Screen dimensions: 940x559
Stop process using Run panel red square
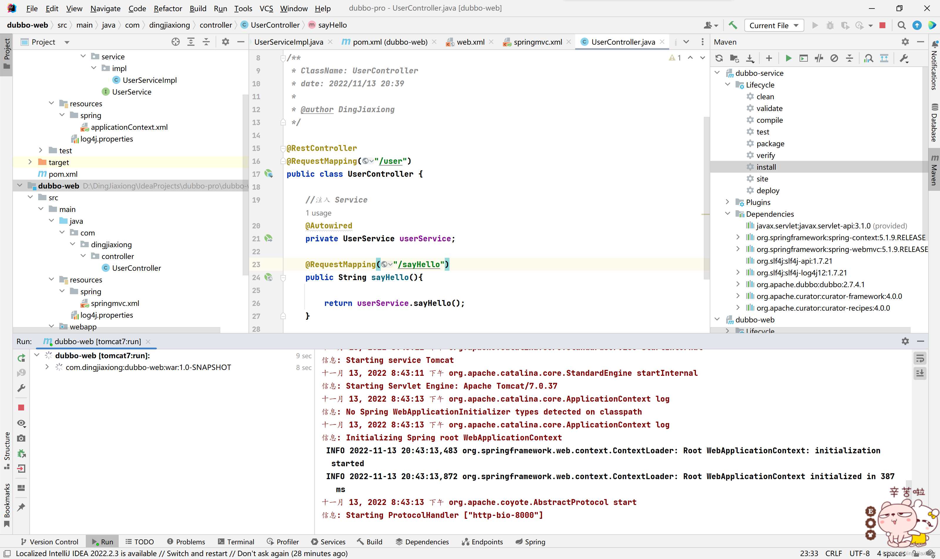[21, 408]
